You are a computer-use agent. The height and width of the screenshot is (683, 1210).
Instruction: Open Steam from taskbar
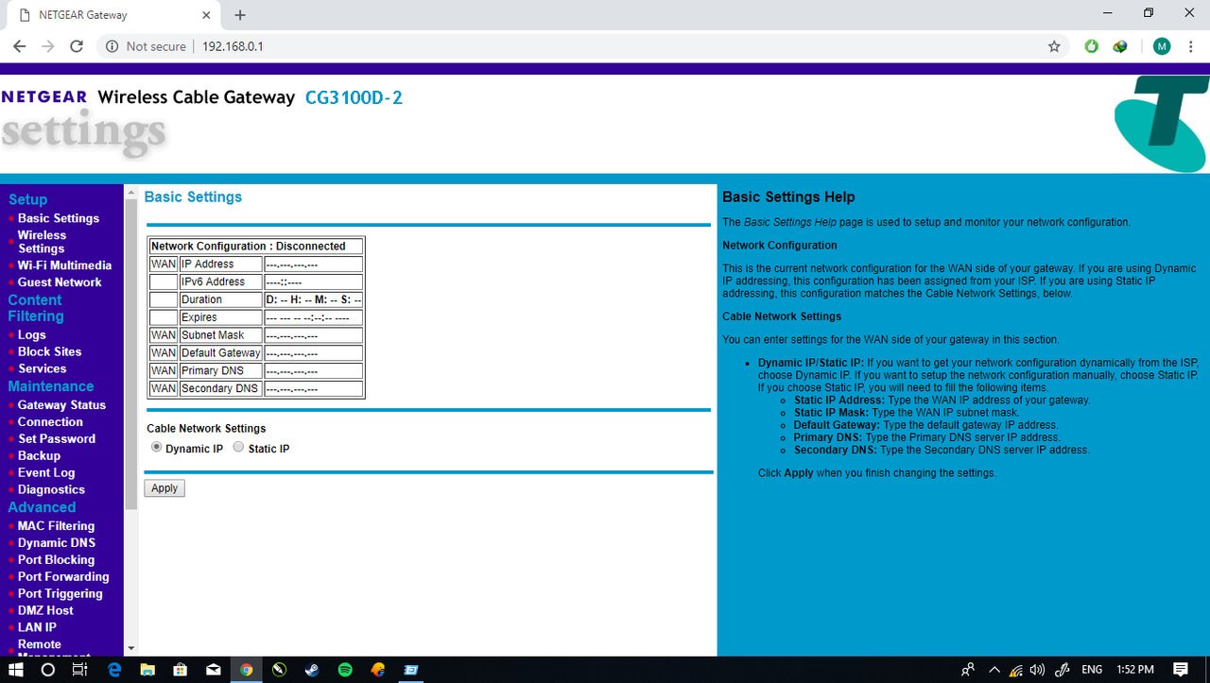pos(312,669)
